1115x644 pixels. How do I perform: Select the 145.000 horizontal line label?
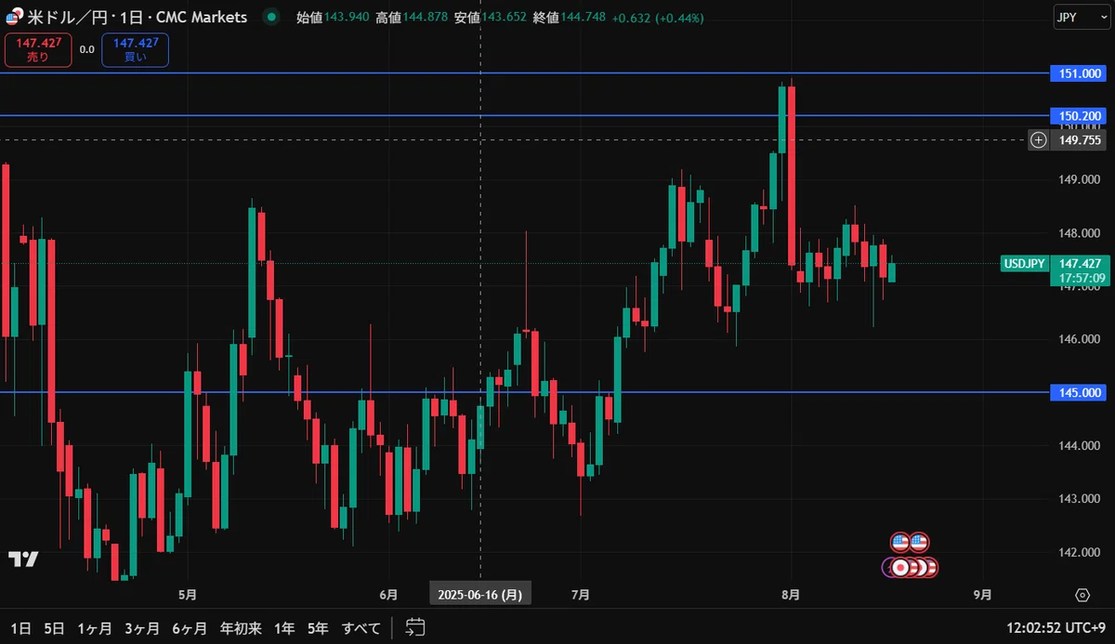[1078, 393]
